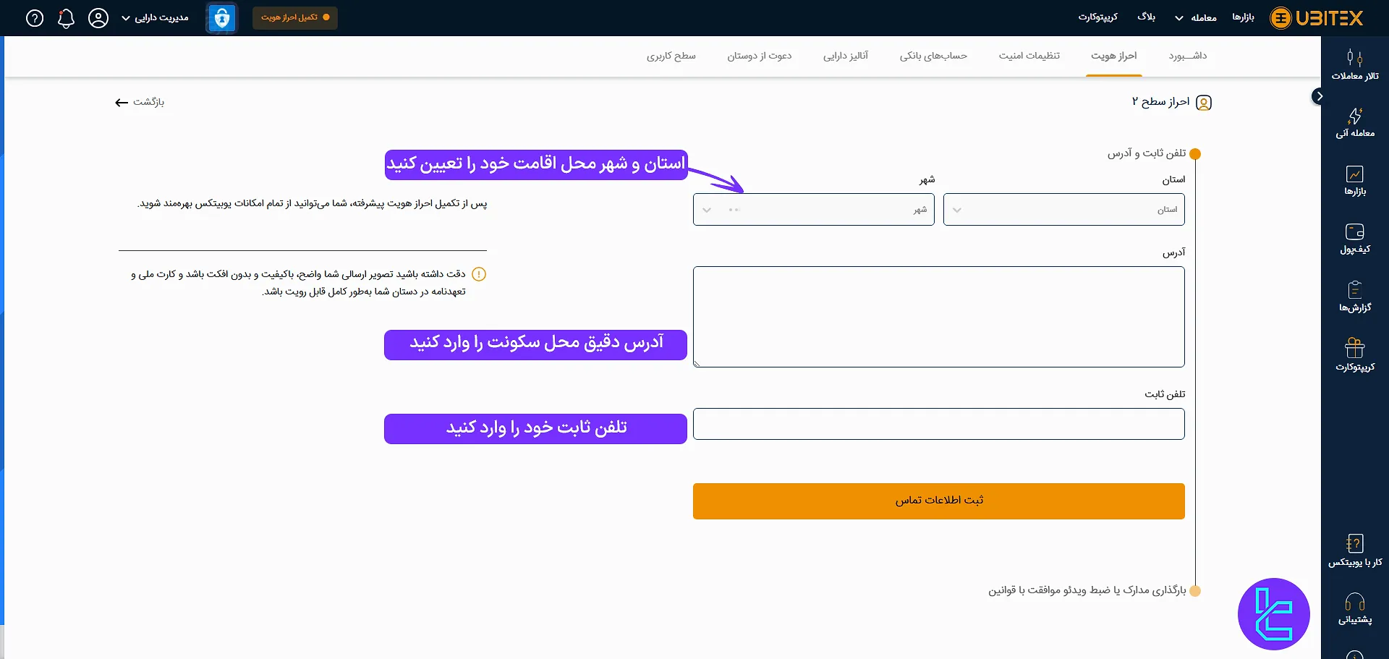Open the crypto card (کریپتوکارت) sidebar icon
This screenshot has height=659, width=1389.
point(1356,354)
